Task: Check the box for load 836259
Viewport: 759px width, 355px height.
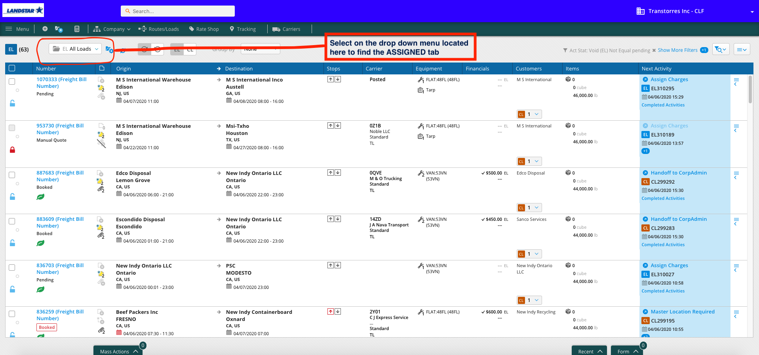Action: (12, 314)
